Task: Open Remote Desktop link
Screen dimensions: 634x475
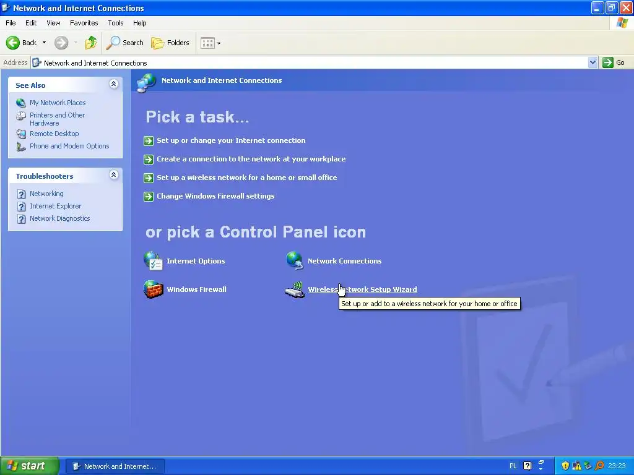Action: tap(54, 134)
